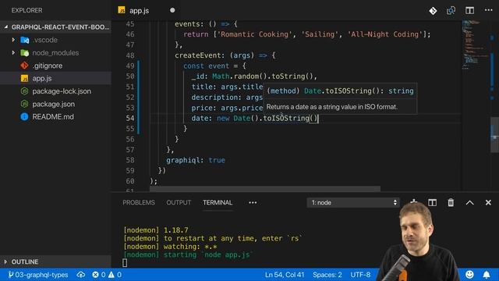Click the 'Romantic Cooking' string in code
The width and height of the screenshot is (499, 281).
[x=254, y=34]
